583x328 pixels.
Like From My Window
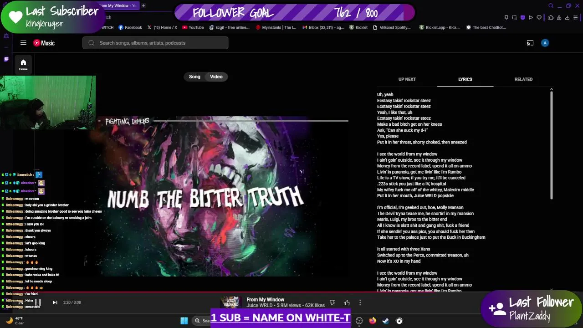pos(347,302)
